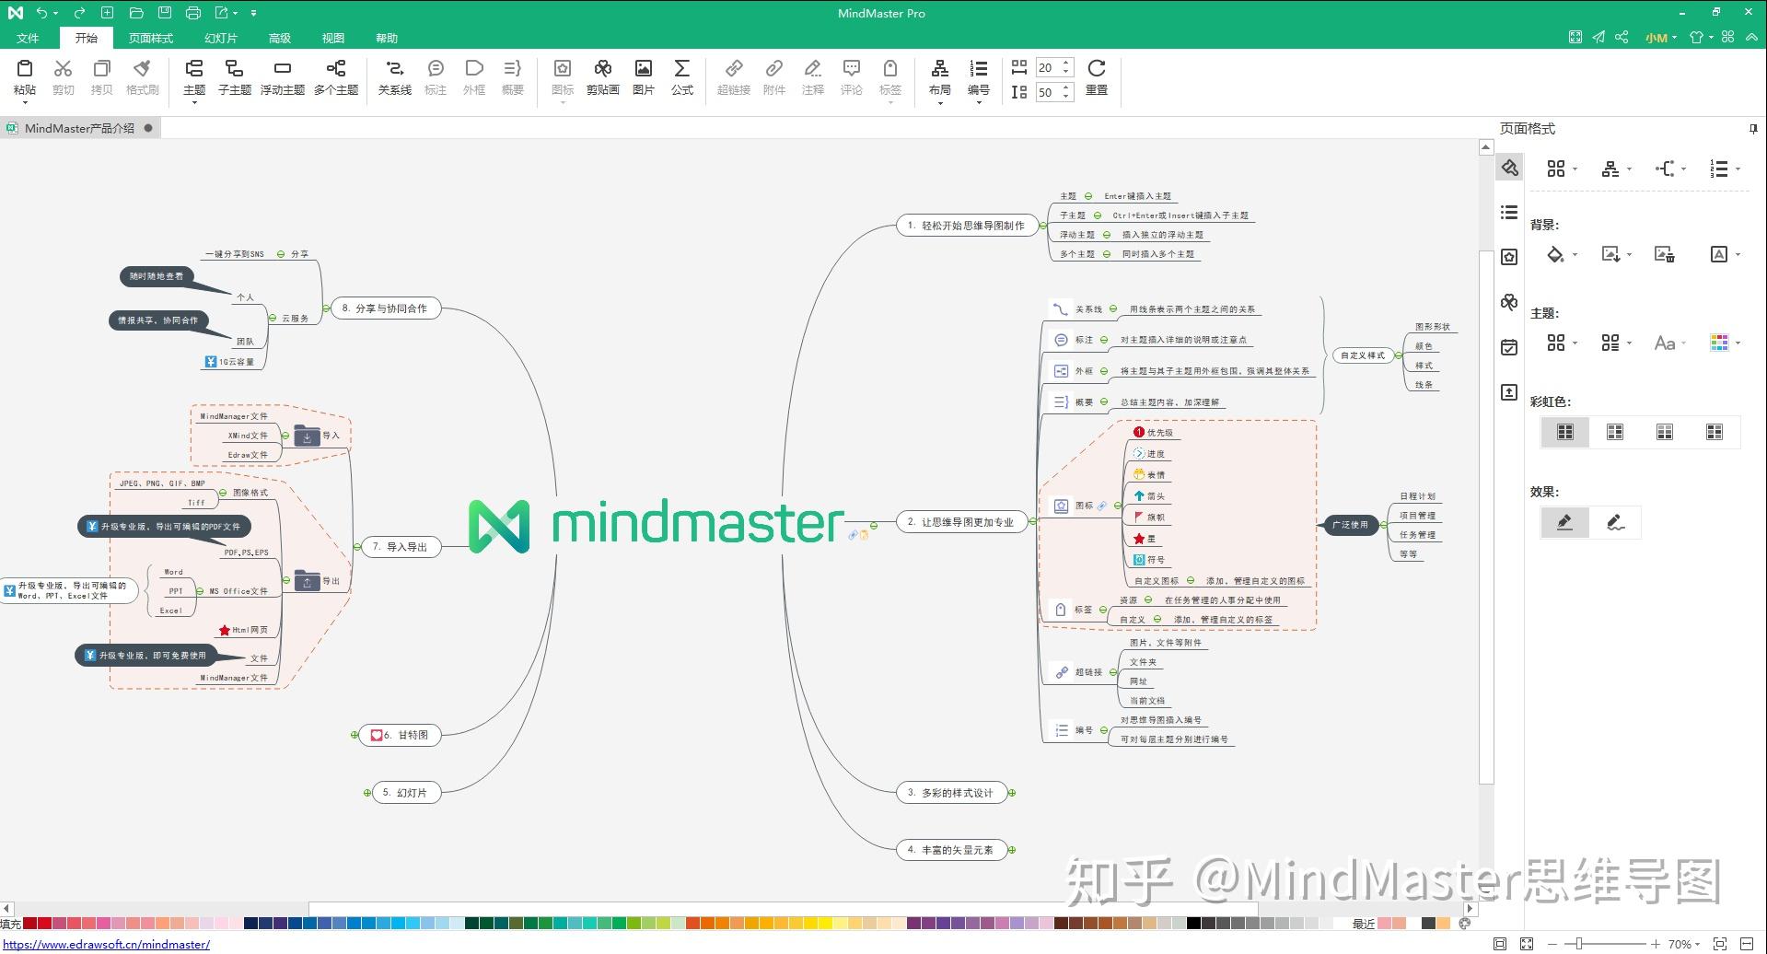Open the 布局 layout dropdown
Image resolution: width=1767 pixels, height=954 pixels.
click(939, 102)
